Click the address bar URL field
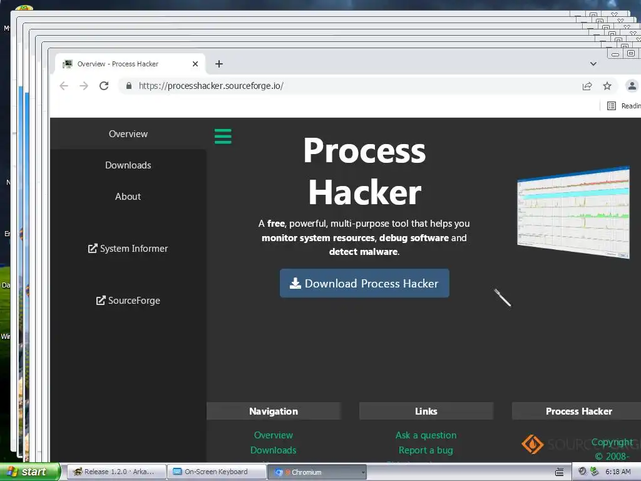Viewport: 641px width, 481px height. tap(352, 86)
